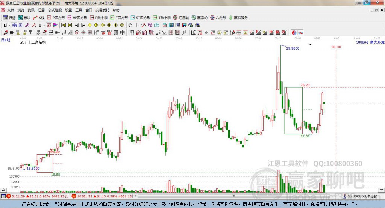Click the 18.58 price label
The width and height of the screenshot is (385, 208).
(x=56, y=175)
